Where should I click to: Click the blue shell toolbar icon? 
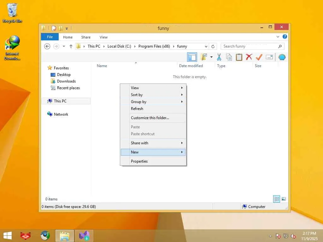(x=282, y=57)
